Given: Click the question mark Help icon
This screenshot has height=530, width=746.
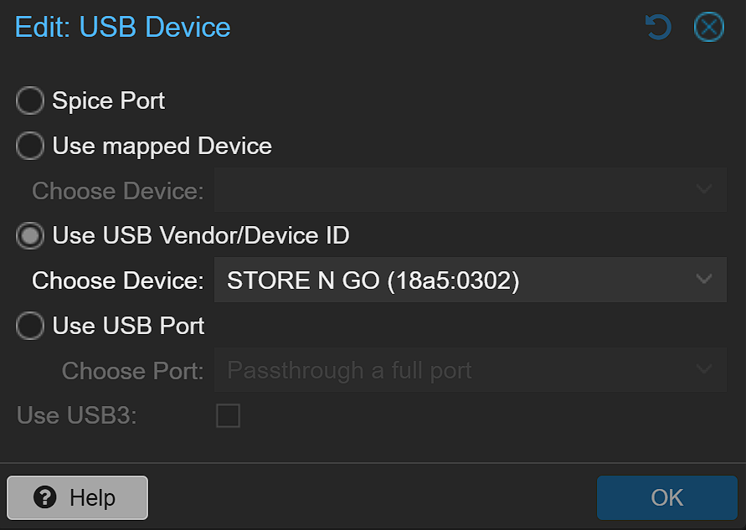Looking at the screenshot, I should point(44,497).
